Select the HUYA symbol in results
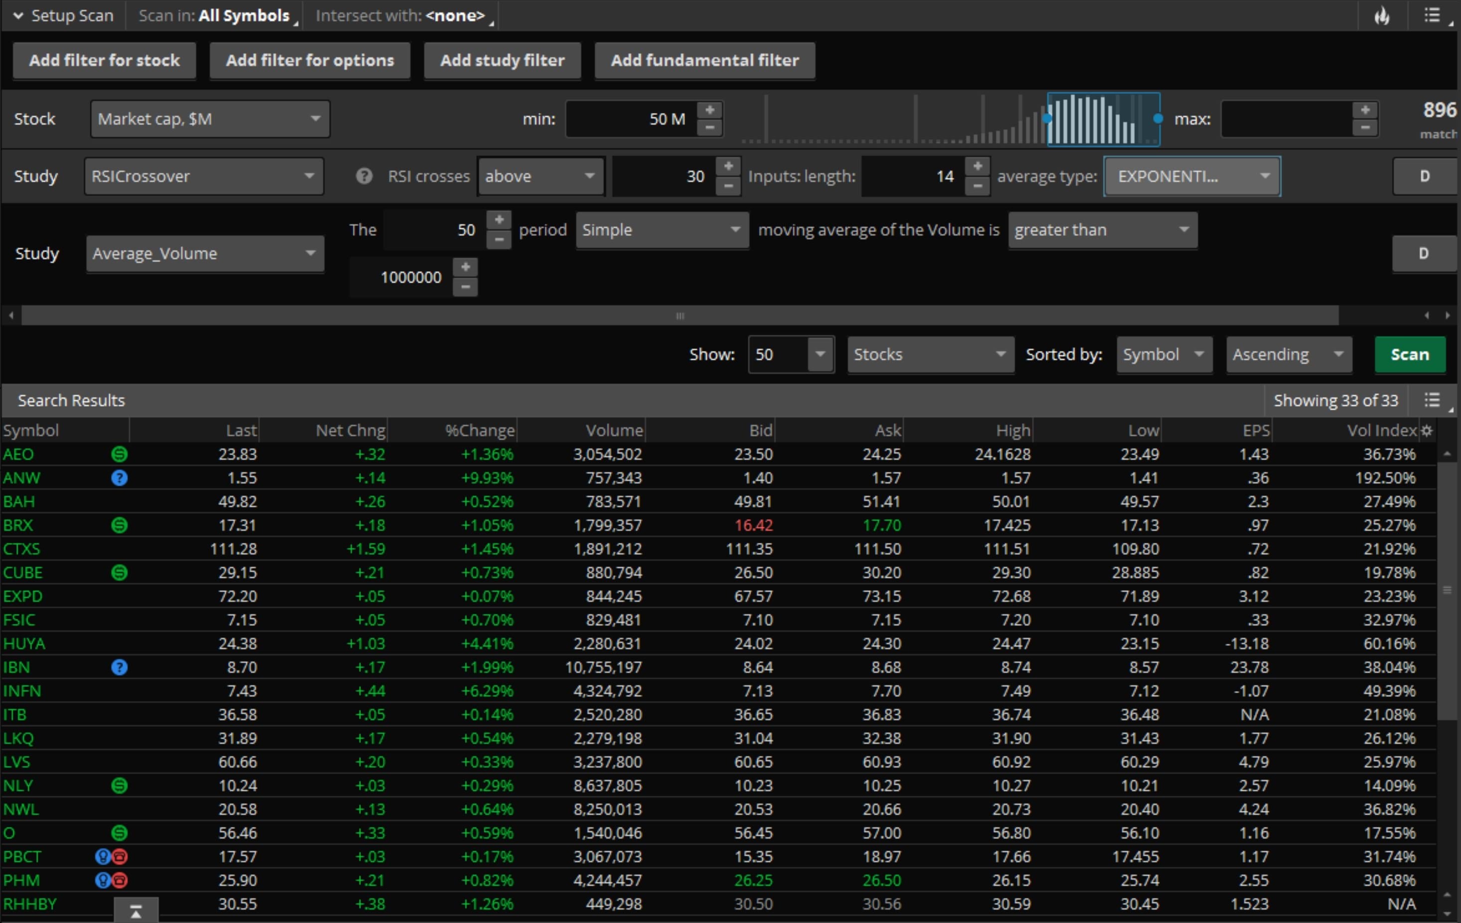 [x=24, y=643]
